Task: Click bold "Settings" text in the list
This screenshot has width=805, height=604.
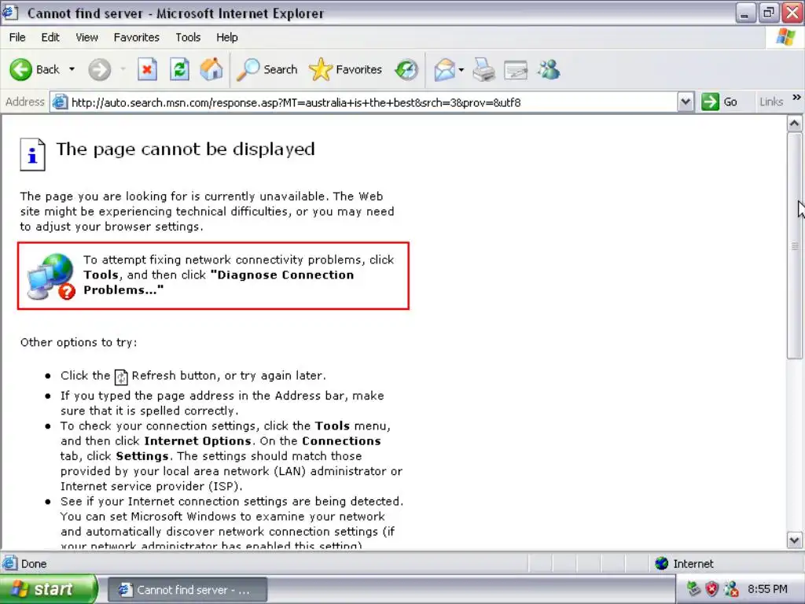Action: pyautogui.click(x=142, y=456)
